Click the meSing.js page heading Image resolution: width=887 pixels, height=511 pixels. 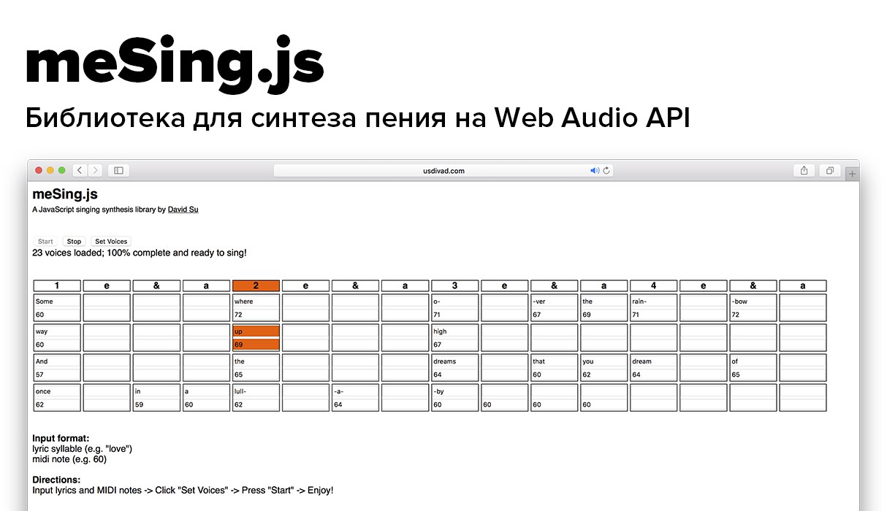65,194
